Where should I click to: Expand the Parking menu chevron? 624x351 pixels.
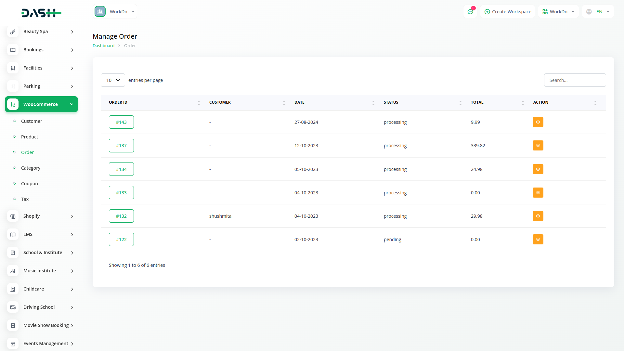[72, 86]
